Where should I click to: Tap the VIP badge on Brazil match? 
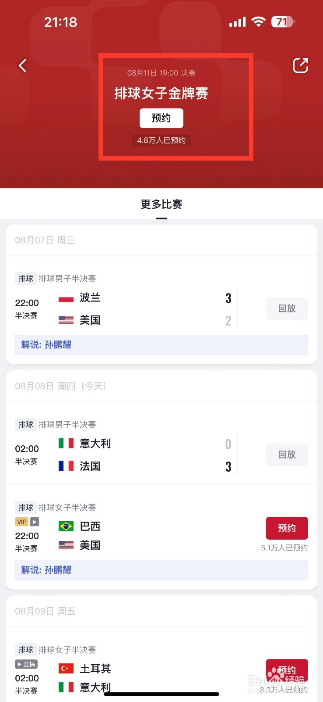click(22, 522)
